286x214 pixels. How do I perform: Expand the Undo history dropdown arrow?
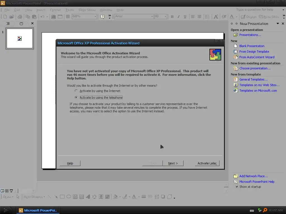pyautogui.click(x=47, y=17)
